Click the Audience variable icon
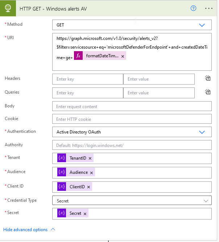The image size is (219, 242). point(62,172)
